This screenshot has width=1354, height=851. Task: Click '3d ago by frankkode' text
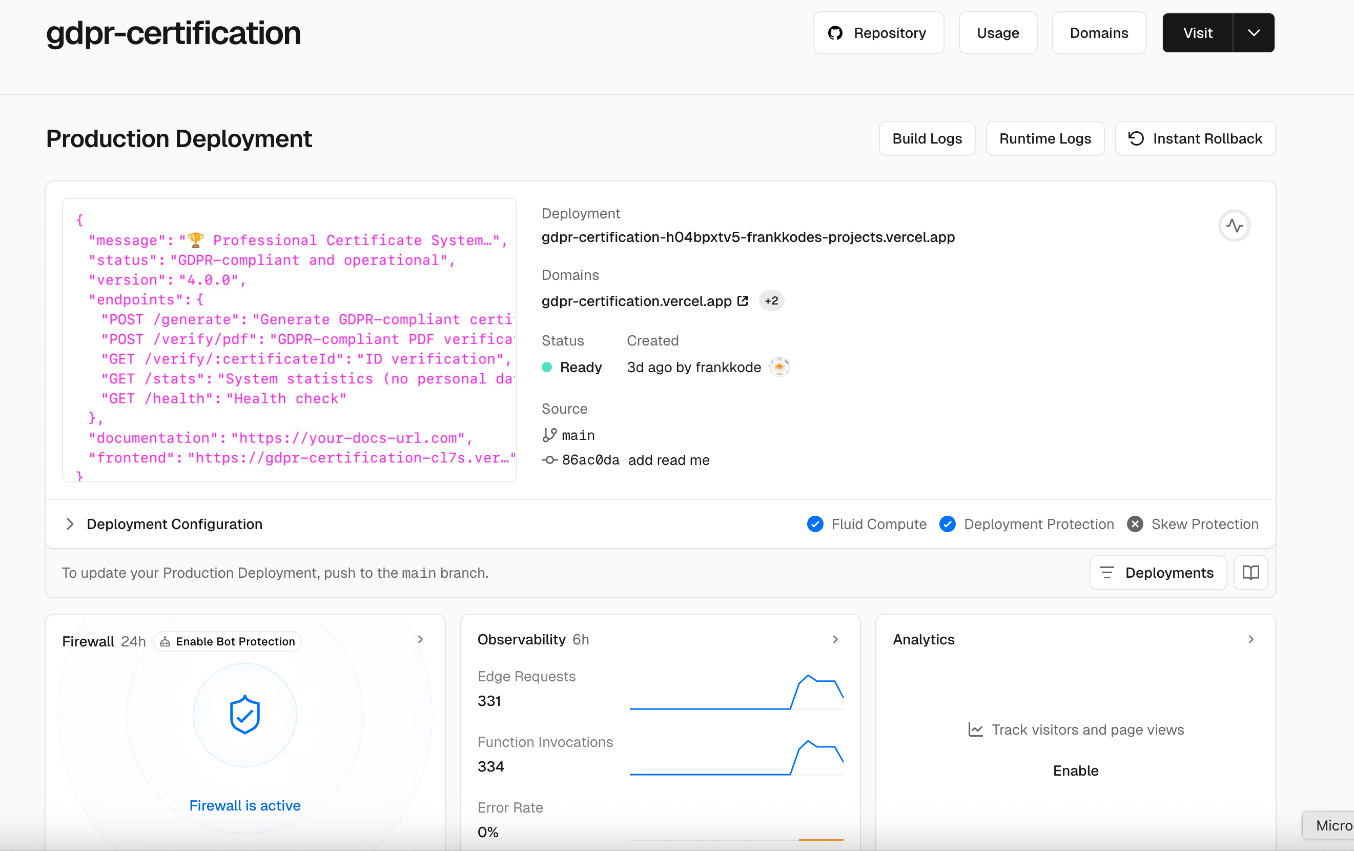point(694,367)
